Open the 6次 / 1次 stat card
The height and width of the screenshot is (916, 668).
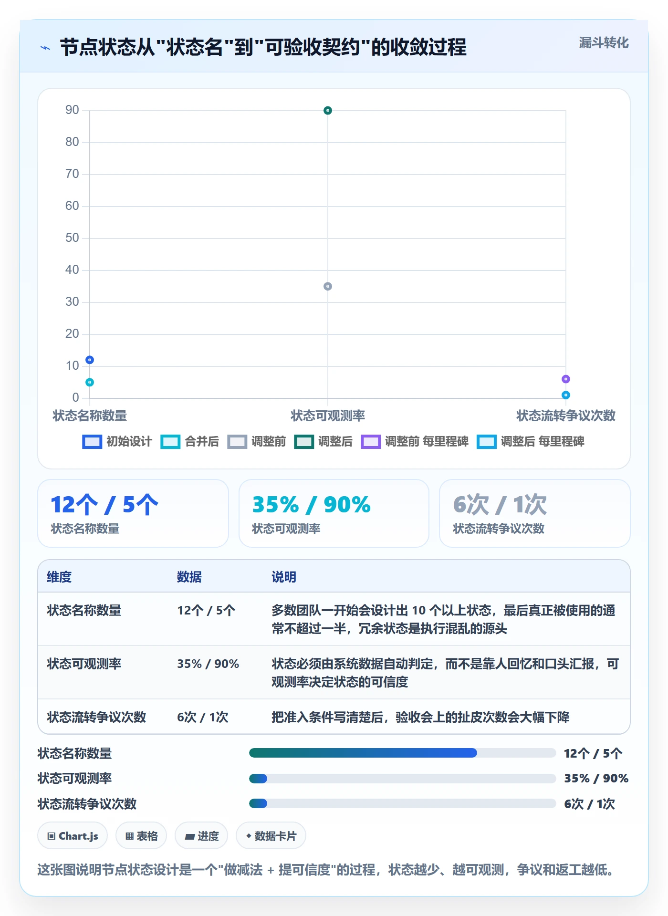point(535,513)
